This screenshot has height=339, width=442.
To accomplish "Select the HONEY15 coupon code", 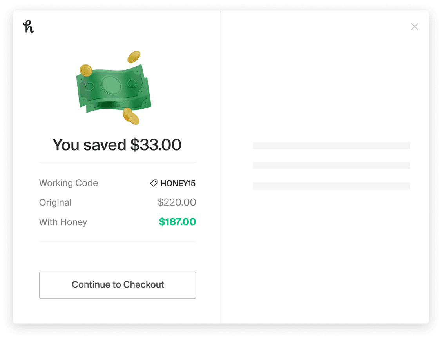I will (x=178, y=183).
